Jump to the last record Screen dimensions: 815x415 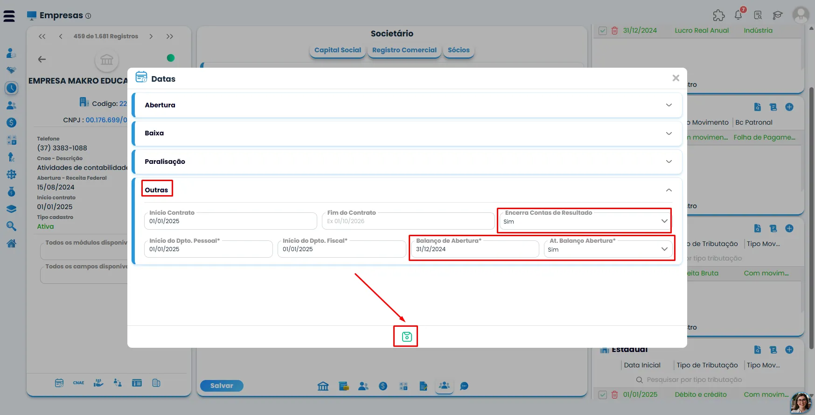click(170, 36)
